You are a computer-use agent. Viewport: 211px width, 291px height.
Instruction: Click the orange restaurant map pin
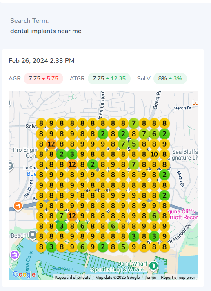click(x=18, y=206)
